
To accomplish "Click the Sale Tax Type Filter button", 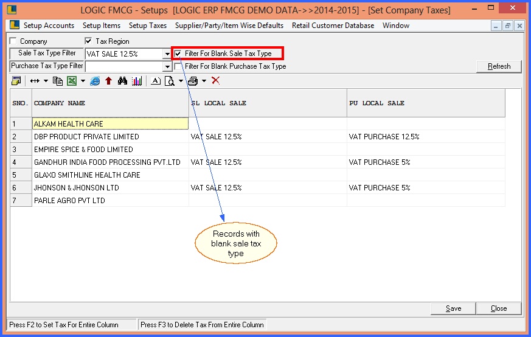I will [47, 53].
